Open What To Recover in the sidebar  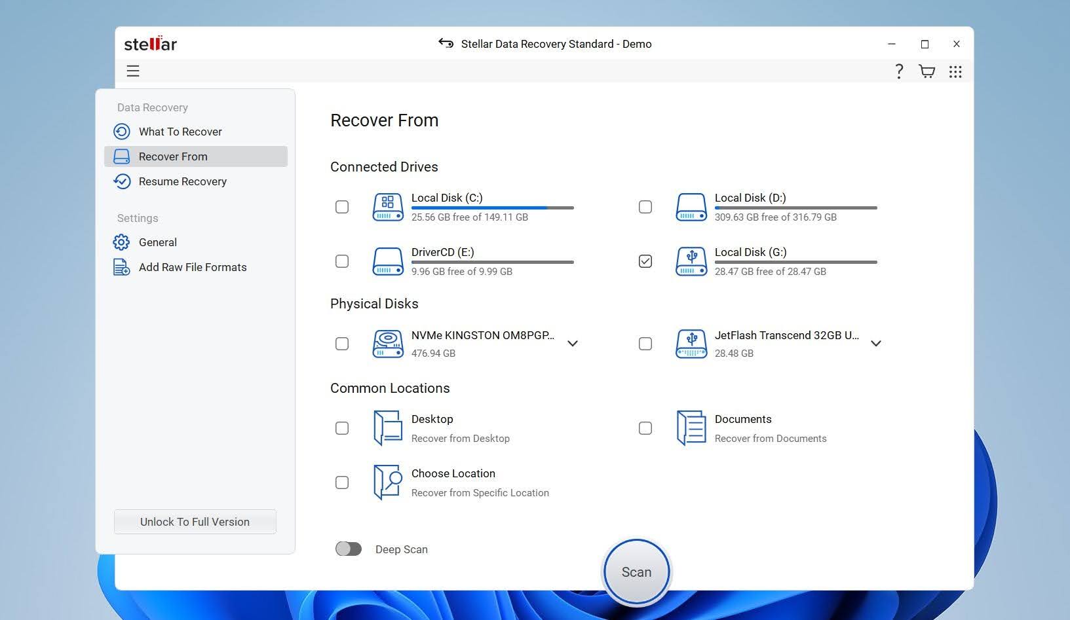pos(196,132)
